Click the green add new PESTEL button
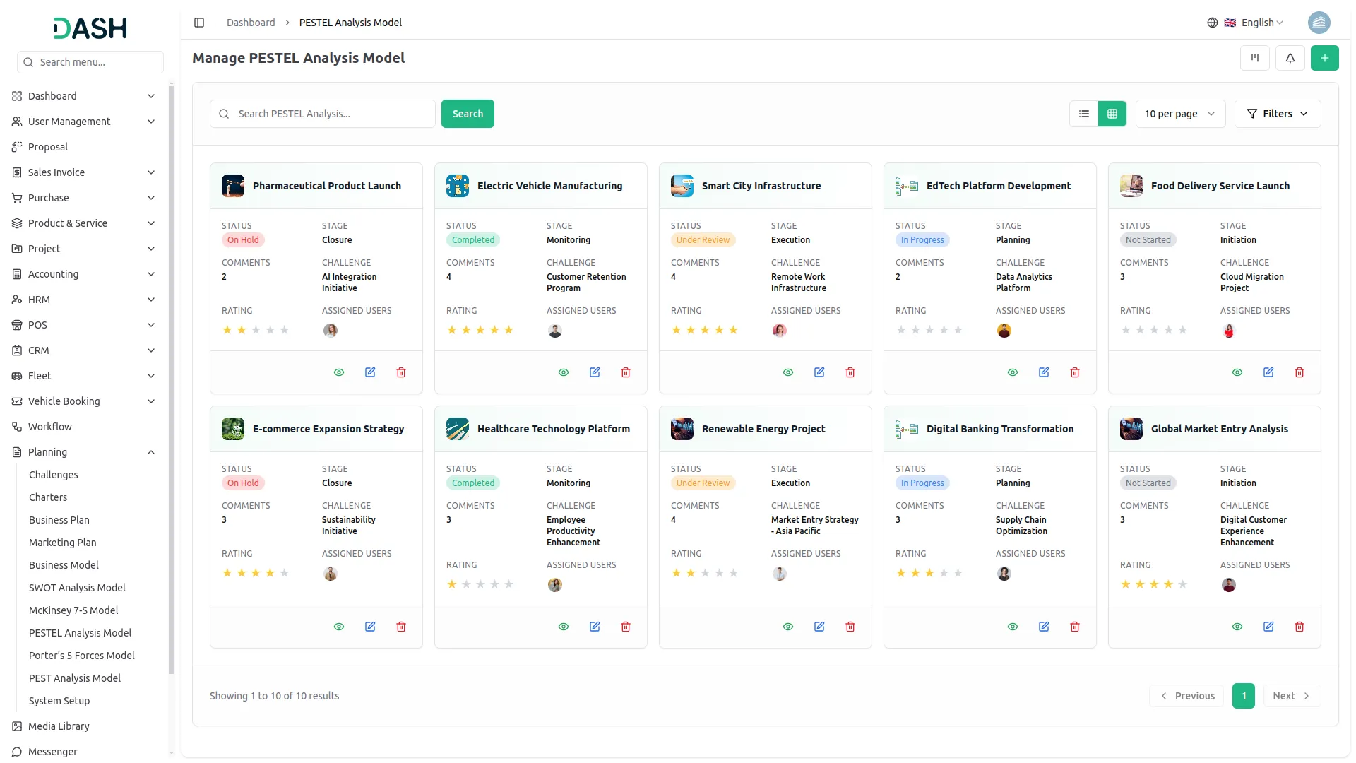The height and width of the screenshot is (763, 1356). click(x=1324, y=58)
